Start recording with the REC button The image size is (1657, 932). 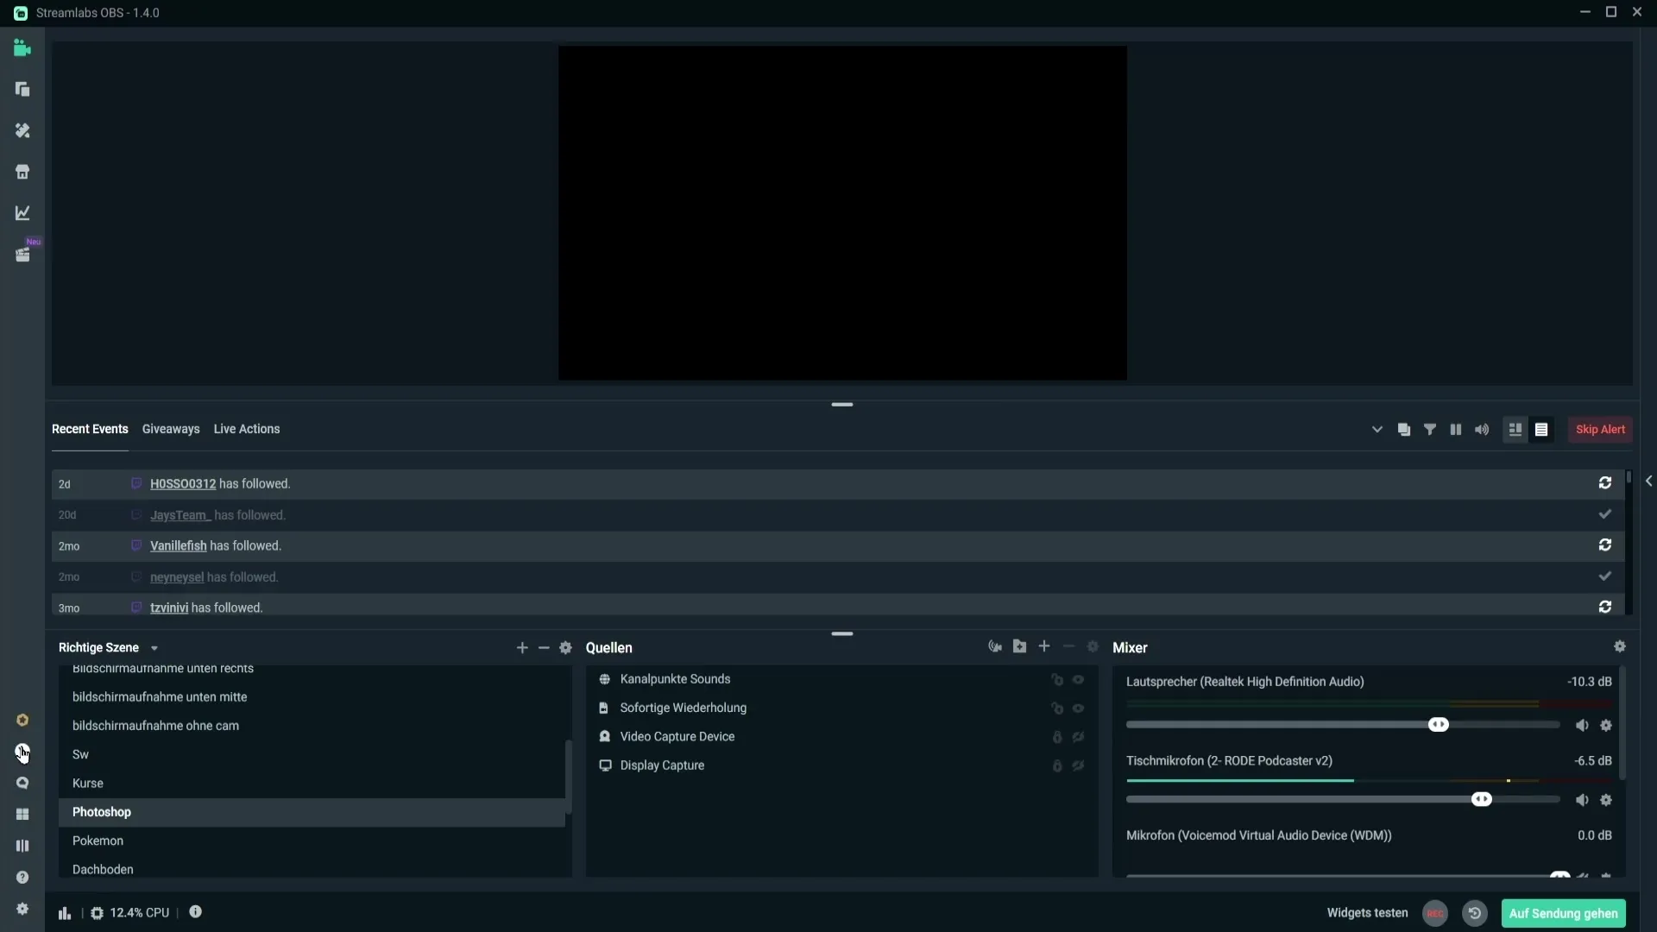[x=1435, y=913]
